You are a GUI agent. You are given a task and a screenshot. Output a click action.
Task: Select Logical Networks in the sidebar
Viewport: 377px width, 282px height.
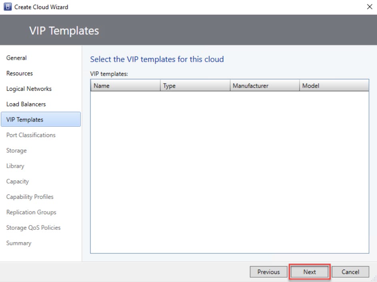point(29,89)
